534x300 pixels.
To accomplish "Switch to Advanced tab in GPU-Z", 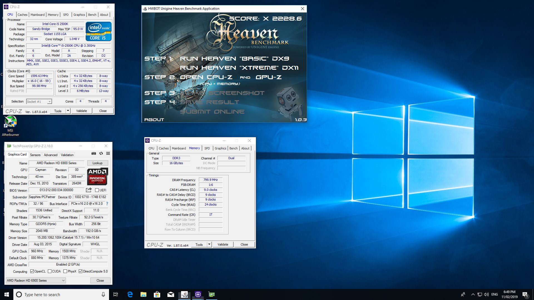I will (51, 155).
